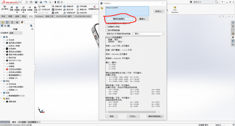Click the ConfigurationManager tab icon
Image resolution: width=235 pixels, height=126 pixels.
12,22
